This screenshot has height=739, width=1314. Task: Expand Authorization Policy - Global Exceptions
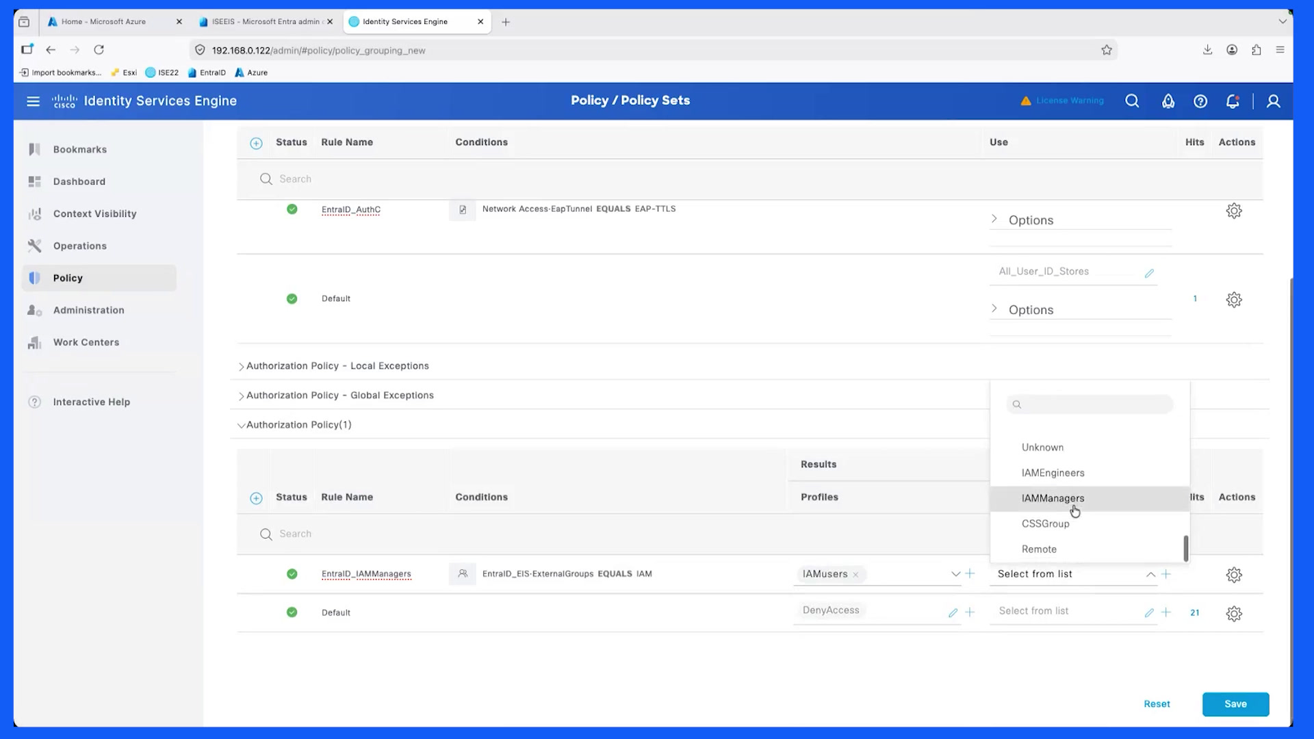click(241, 396)
